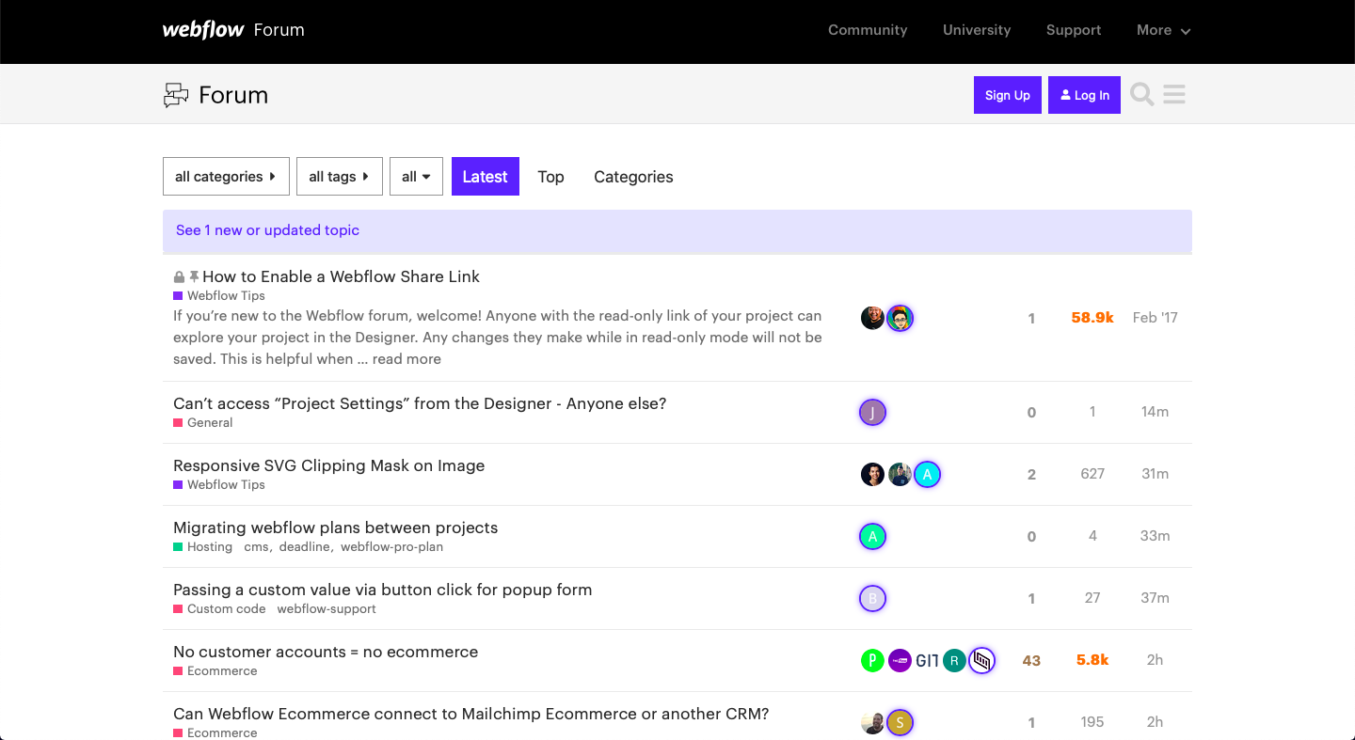Viewport: 1355px width, 740px height.
Task: Click the 'webflow-pro-plan' tag
Action: pyautogui.click(x=391, y=547)
